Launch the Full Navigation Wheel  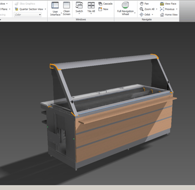[x=125, y=9]
